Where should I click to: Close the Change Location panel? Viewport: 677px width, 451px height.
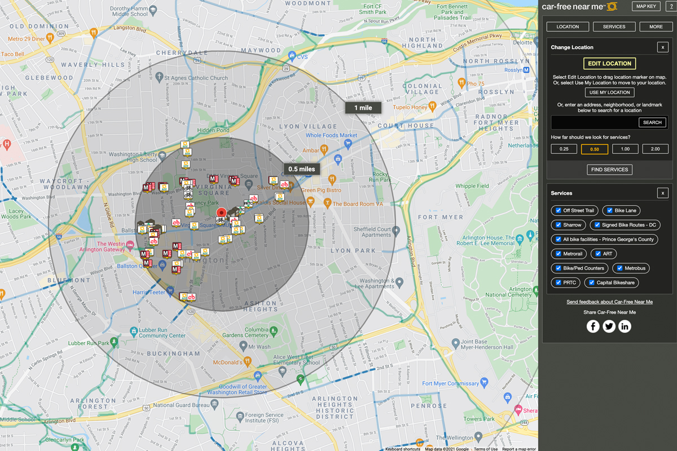(663, 47)
